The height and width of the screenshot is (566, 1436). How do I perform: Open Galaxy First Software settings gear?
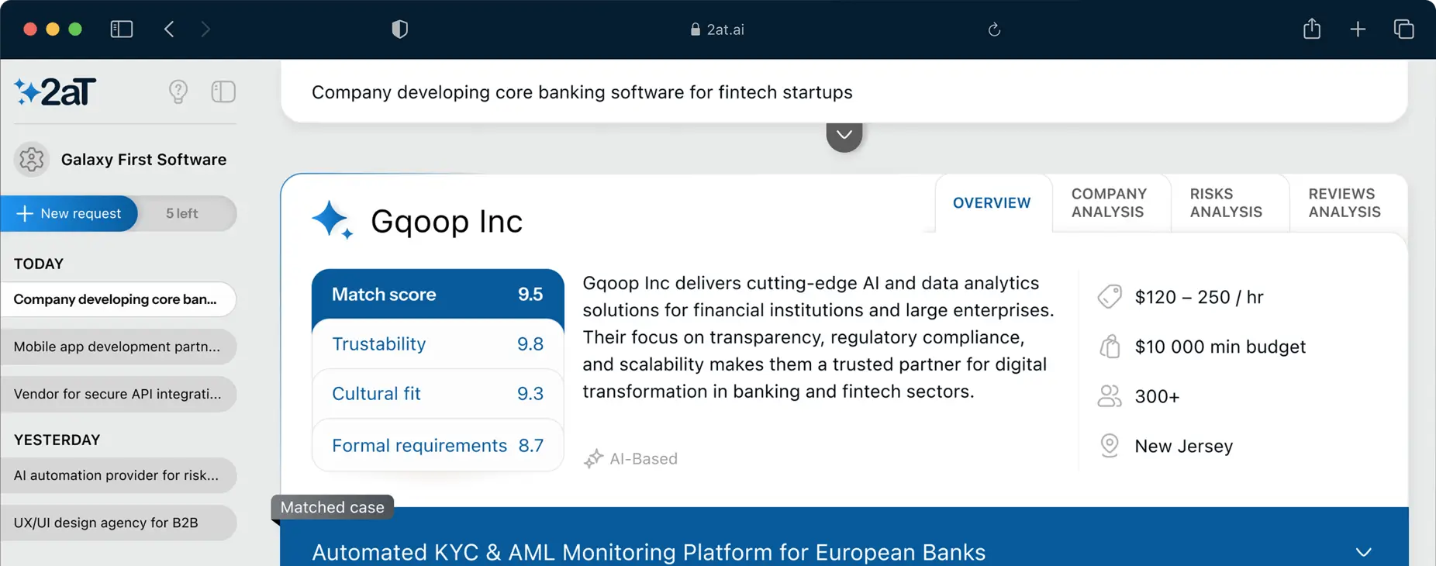[x=32, y=160]
